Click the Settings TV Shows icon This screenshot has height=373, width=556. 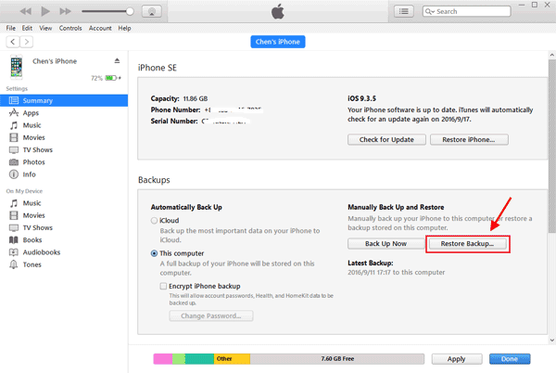14,149
